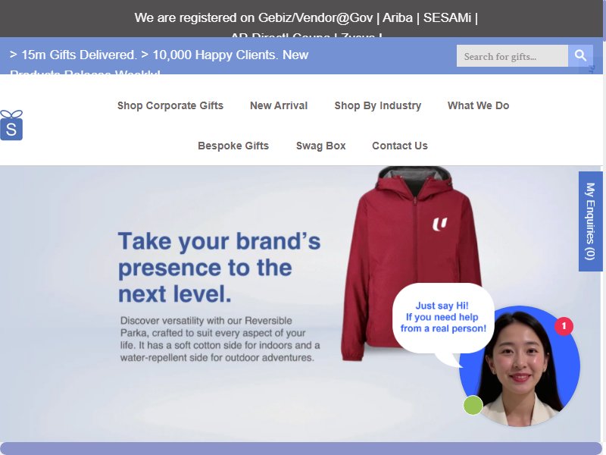Open What We Do menu
This screenshot has width=606, height=455.
pos(478,105)
